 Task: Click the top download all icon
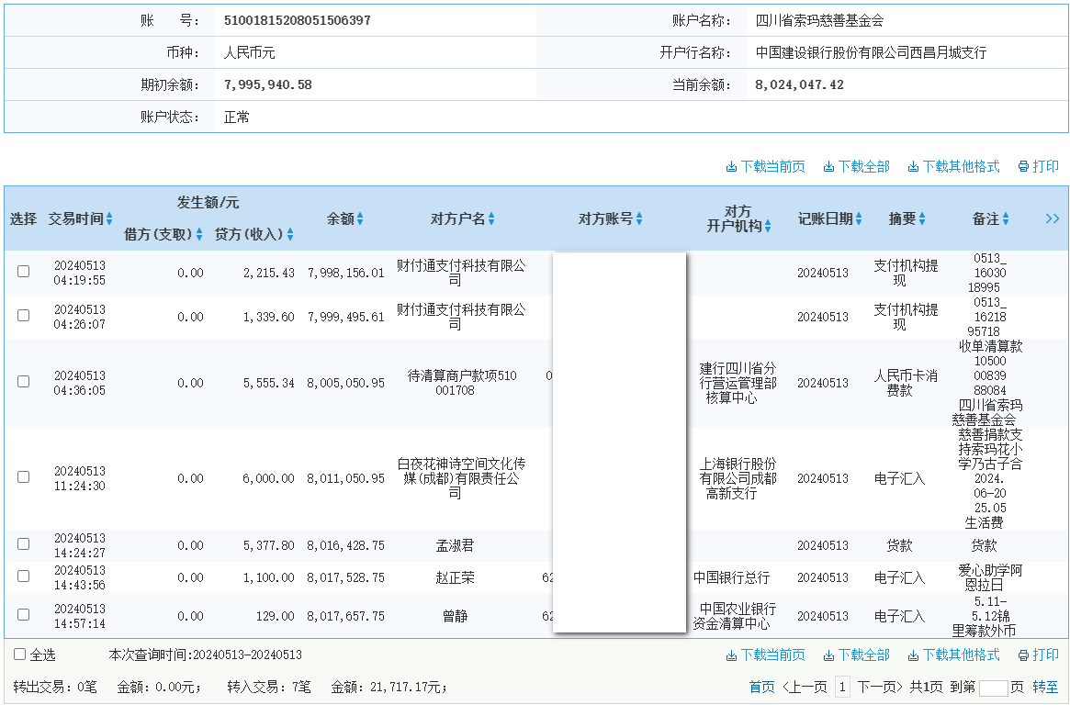point(828,166)
